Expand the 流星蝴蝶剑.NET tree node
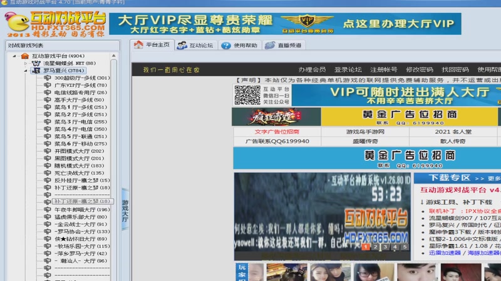This screenshot has height=281, width=501. pos(26,64)
